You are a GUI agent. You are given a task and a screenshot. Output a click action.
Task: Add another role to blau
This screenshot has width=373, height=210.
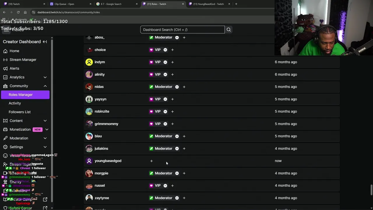coord(184,136)
